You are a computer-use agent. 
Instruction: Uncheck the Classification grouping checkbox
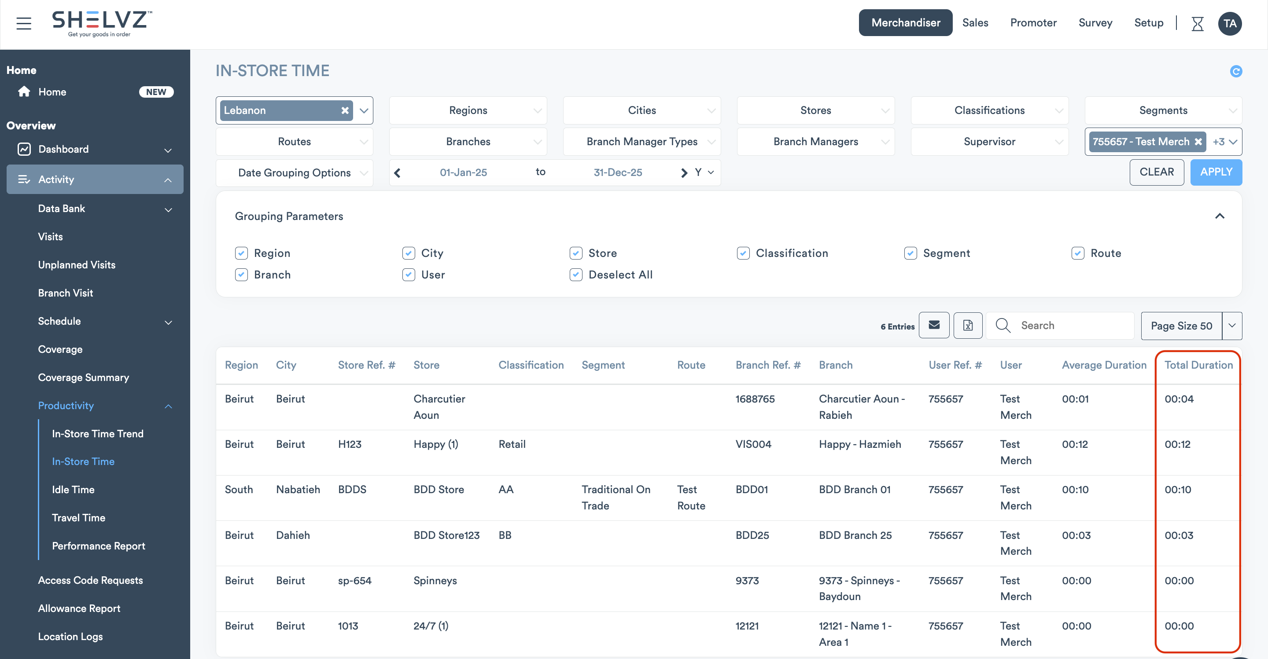[x=743, y=253]
